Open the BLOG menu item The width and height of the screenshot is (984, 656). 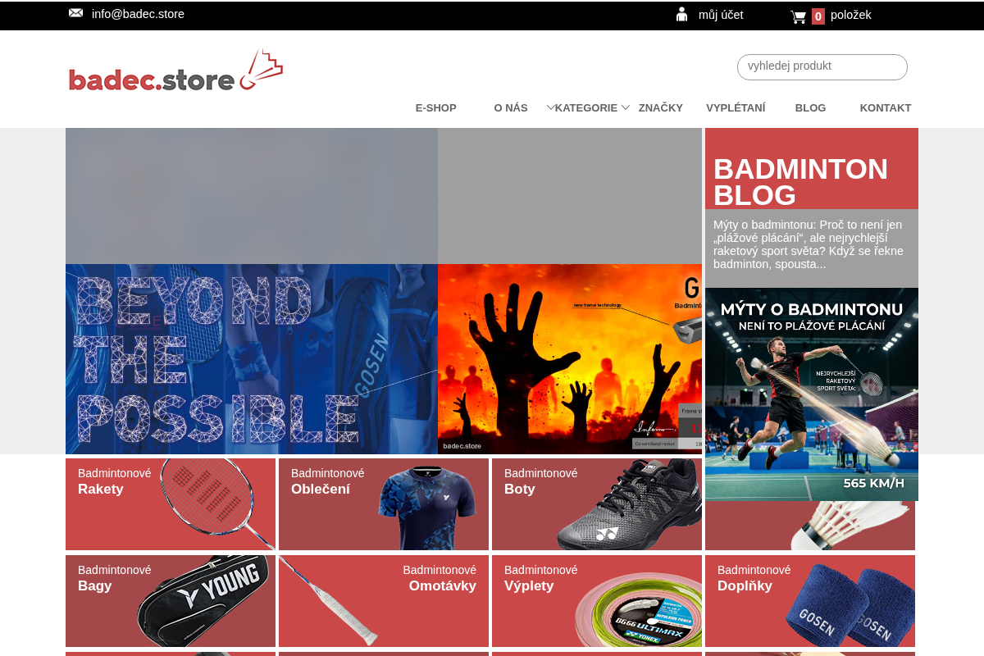click(810, 107)
